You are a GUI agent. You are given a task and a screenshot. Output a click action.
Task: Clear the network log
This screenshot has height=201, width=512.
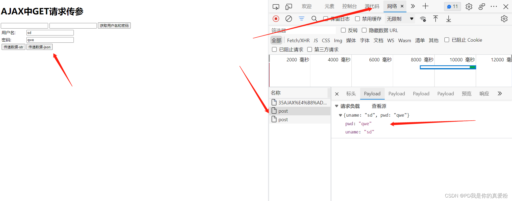pyautogui.click(x=289, y=19)
